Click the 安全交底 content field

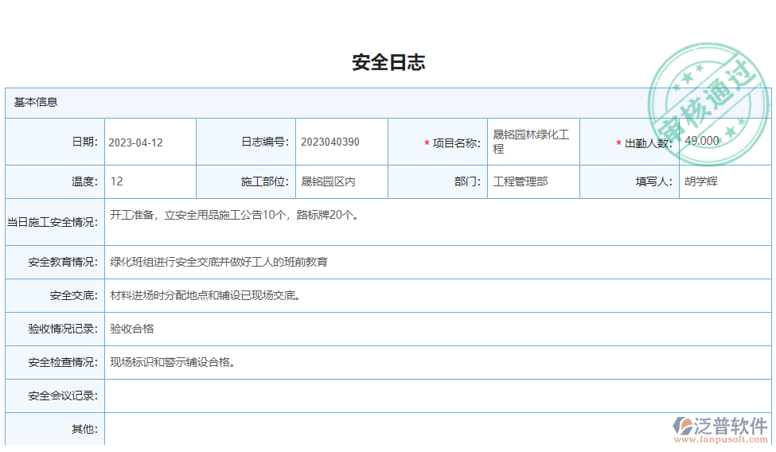[x=437, y=296]
